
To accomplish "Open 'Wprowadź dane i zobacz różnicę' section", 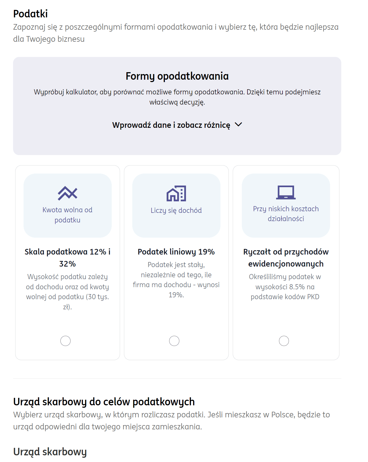I will pyautogui.click(x=171, y=125).
